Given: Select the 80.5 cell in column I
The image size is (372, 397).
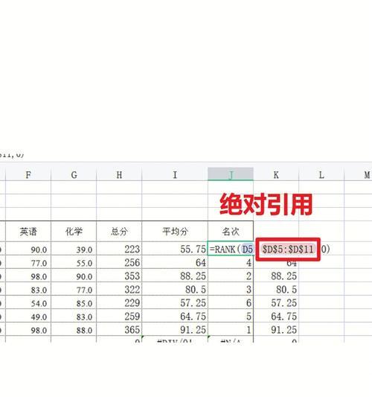Looking at the screenshot, I should (175, 289).
